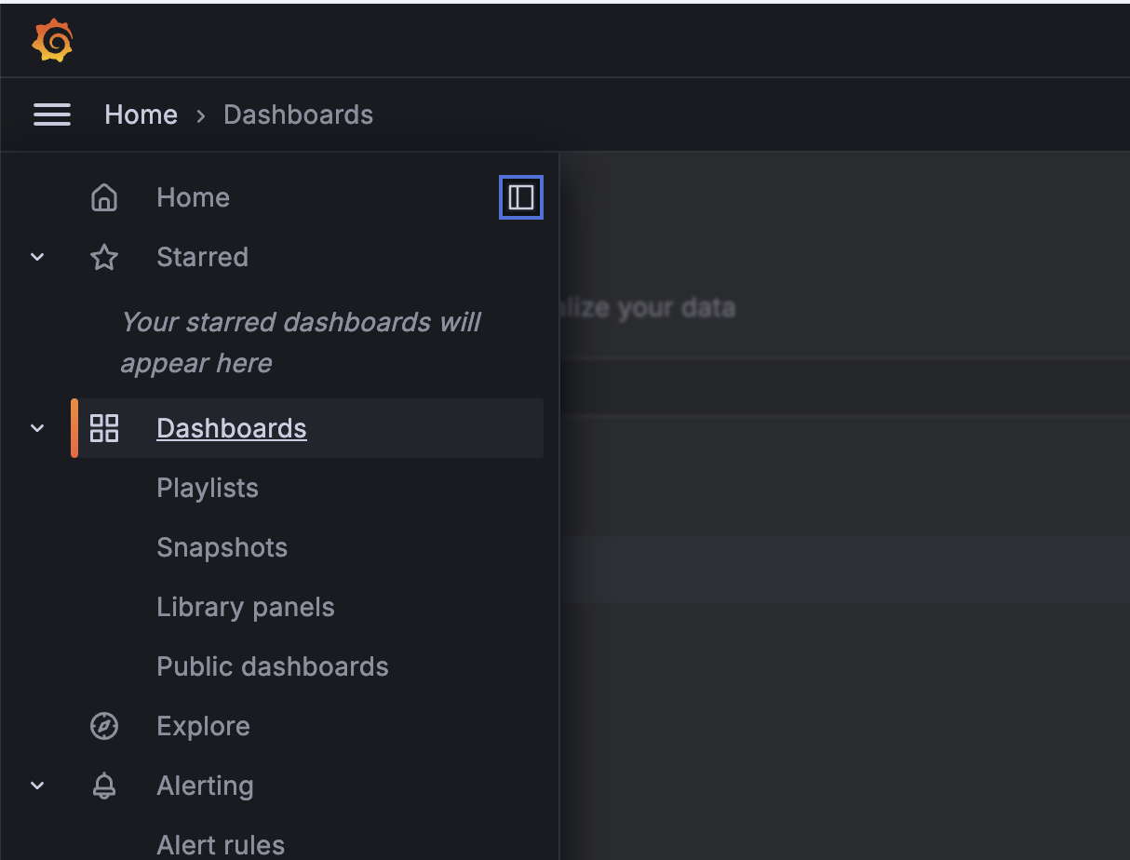Click Home in the breadcrumb
This screenshot has width=1130, height=860.
[141, 114]
